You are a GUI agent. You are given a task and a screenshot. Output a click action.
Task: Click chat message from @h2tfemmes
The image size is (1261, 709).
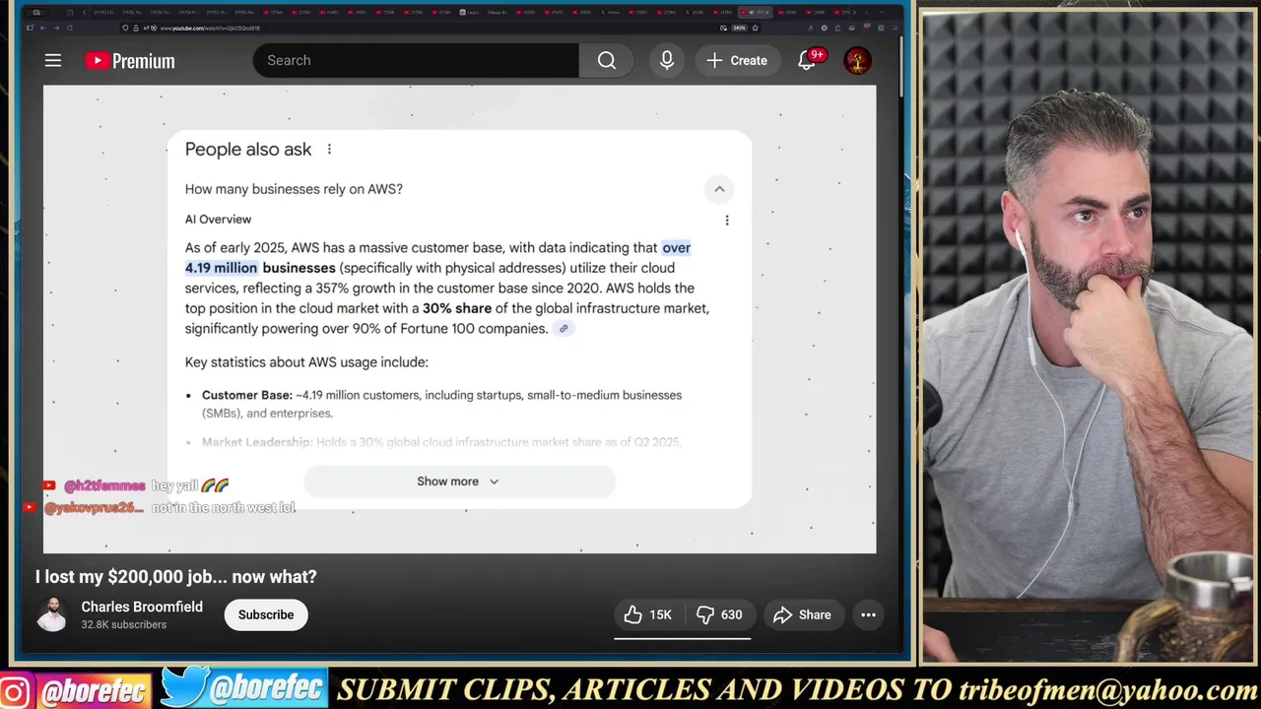(136, 485)
